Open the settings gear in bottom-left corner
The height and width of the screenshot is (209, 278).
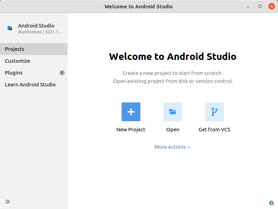(8, 202)
